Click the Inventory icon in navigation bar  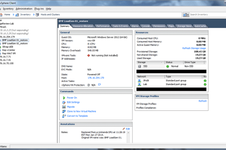pyautogui.click(x=17, y=15)
